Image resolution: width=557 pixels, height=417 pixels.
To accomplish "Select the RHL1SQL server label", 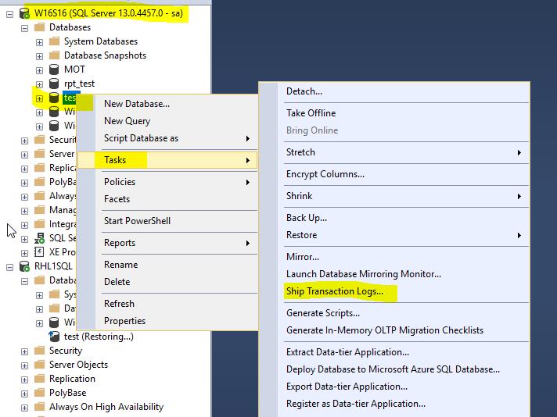I will pos(53,266).
